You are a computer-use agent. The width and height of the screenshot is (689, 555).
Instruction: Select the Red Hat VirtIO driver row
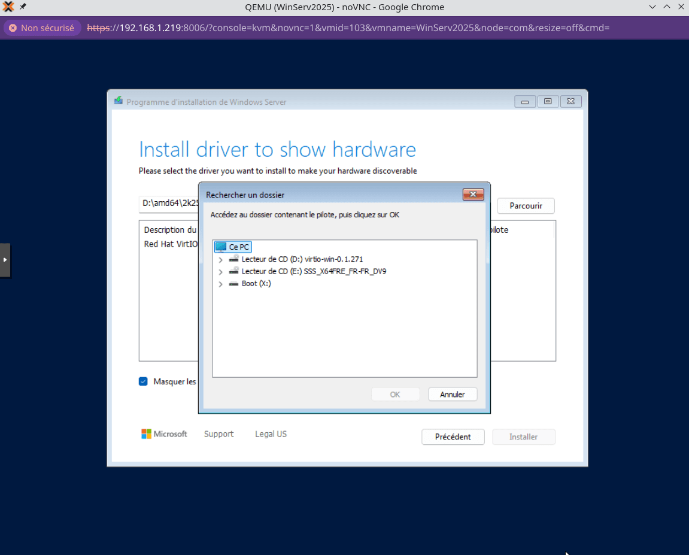(171, 244)
